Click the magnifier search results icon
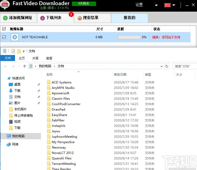Viewport: 197px width, 170px height. pyautogui.click(x=79, y=18)
